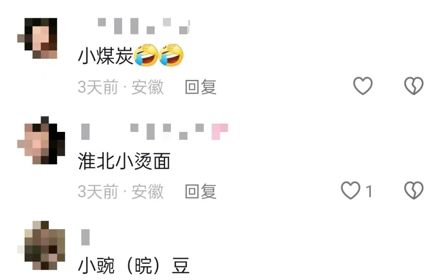Screen dimensions: 448x280
Task: Click 3天前 · 安徽 under second comment
Action: (121, 191)
